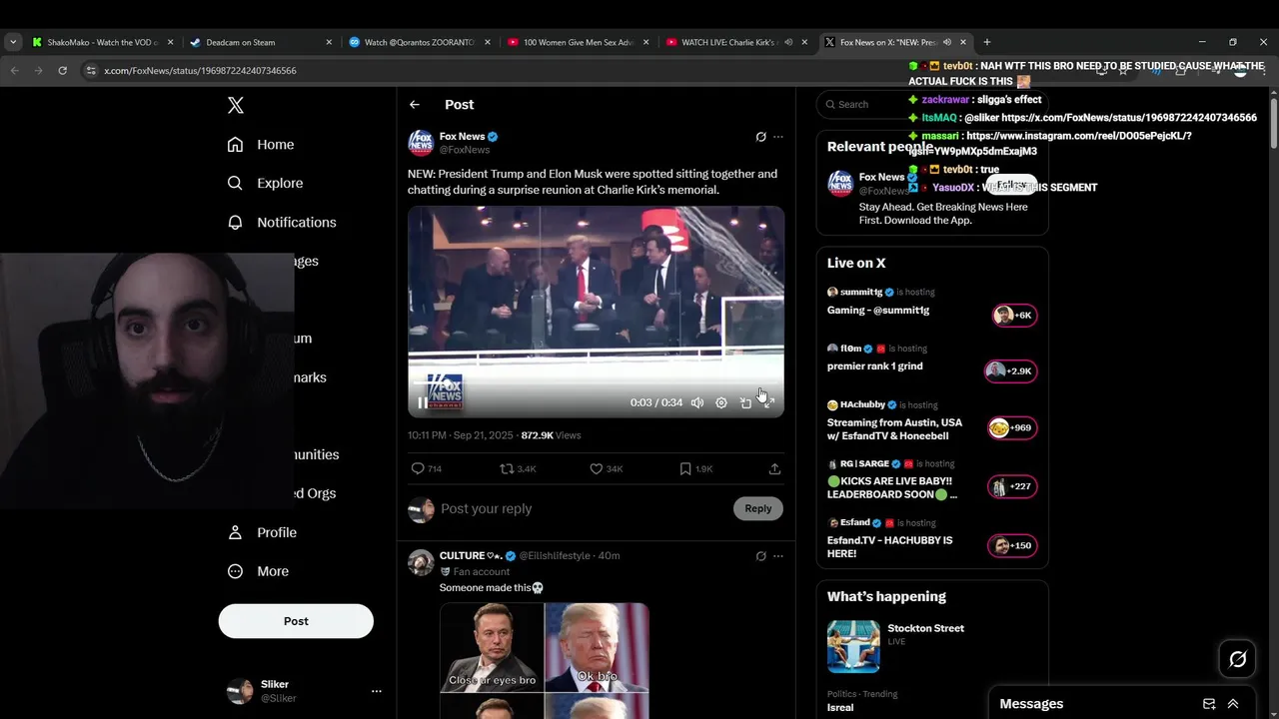Screen dimensions: 1279x719
Task: Pause the Fox News video
Action: coord(423,402)
